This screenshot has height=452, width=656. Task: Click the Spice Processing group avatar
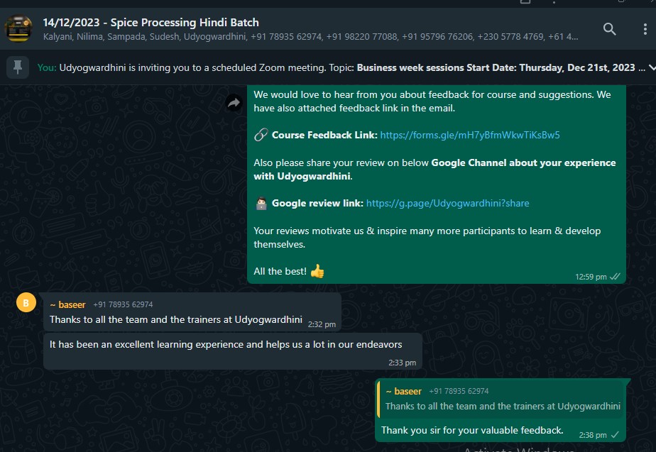point(18,29)
